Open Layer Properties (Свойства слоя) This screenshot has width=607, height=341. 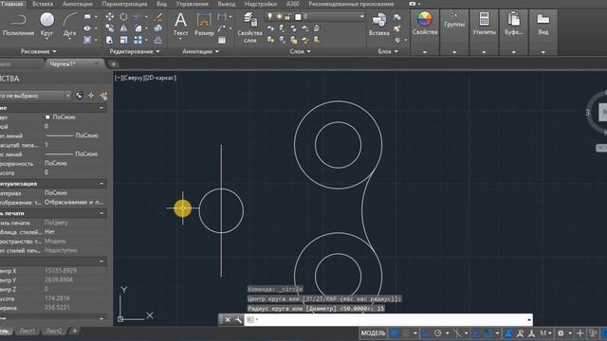(249, 27)
